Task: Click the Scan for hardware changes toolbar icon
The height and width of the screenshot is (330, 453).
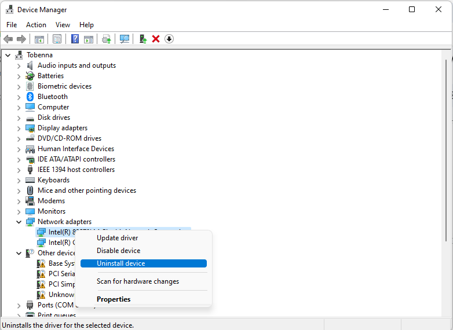Action: click(x=125, y=39)
